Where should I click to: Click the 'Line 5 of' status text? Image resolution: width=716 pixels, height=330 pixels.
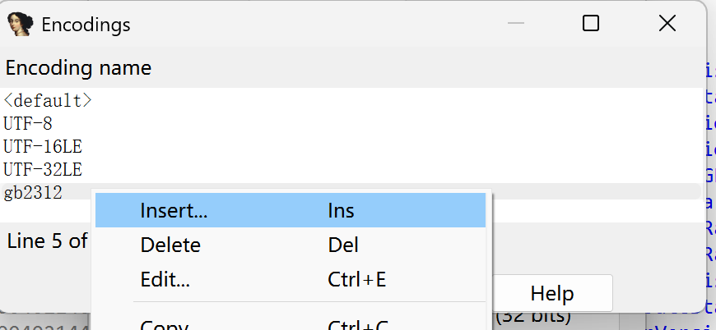pyautogui.click(x=47, y=241)
